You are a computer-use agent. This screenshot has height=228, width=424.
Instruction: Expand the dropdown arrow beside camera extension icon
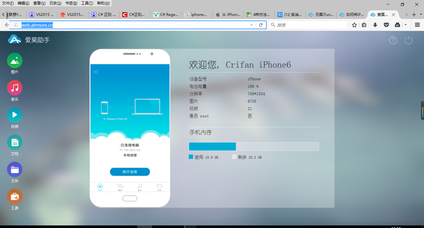(x=405, y=25)
